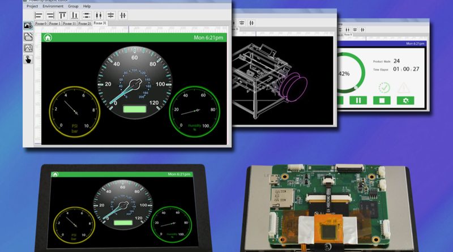453x252 pixels.
Task: Click the align left edges icon
Action: point(39,15)
